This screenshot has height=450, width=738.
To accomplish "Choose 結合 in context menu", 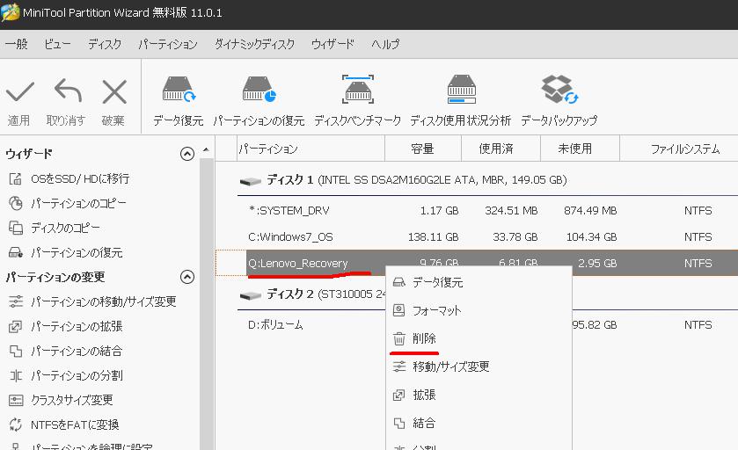I will click(x=479, y=423).
